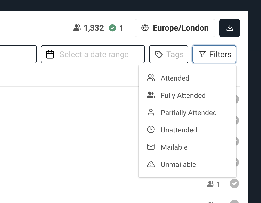Image resolution: width=261 pixels, height=203 pixels.
Task: Click the clock icon for Unattended
Action: (x=151, y=130)
